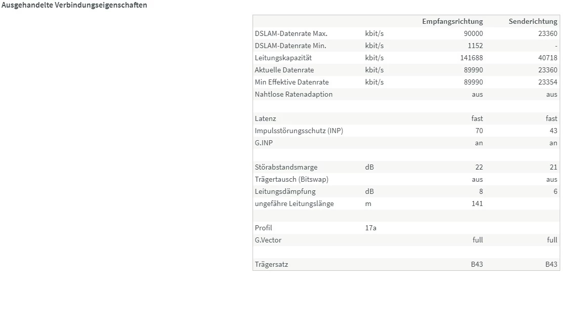The image size is (583, 328).
Task: Click the 17a Profil value
Action: point(370,228)
